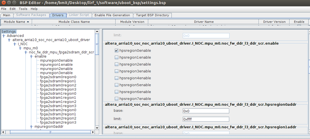Click the Module Class Name column header
310x139 pixels.
pos(74,22)
